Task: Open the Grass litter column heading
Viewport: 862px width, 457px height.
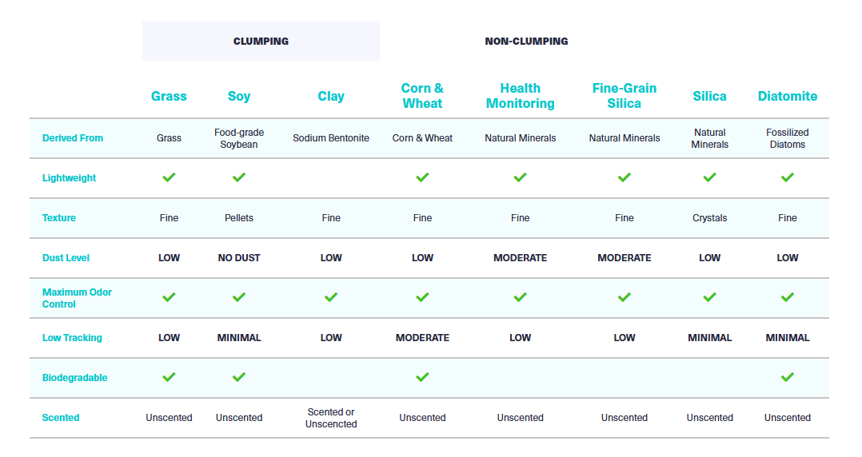Action: [x=169, y=96]
